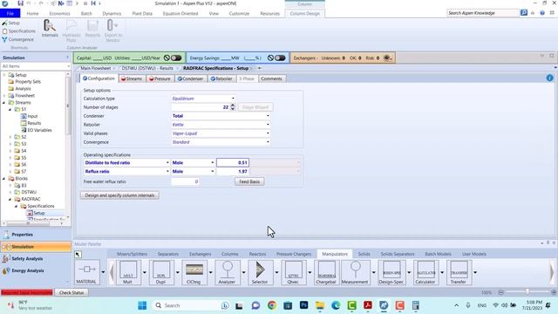Open the exchangers settings gear icon
Viewport: 558px width, 314px height.
[x=387, y=58]
